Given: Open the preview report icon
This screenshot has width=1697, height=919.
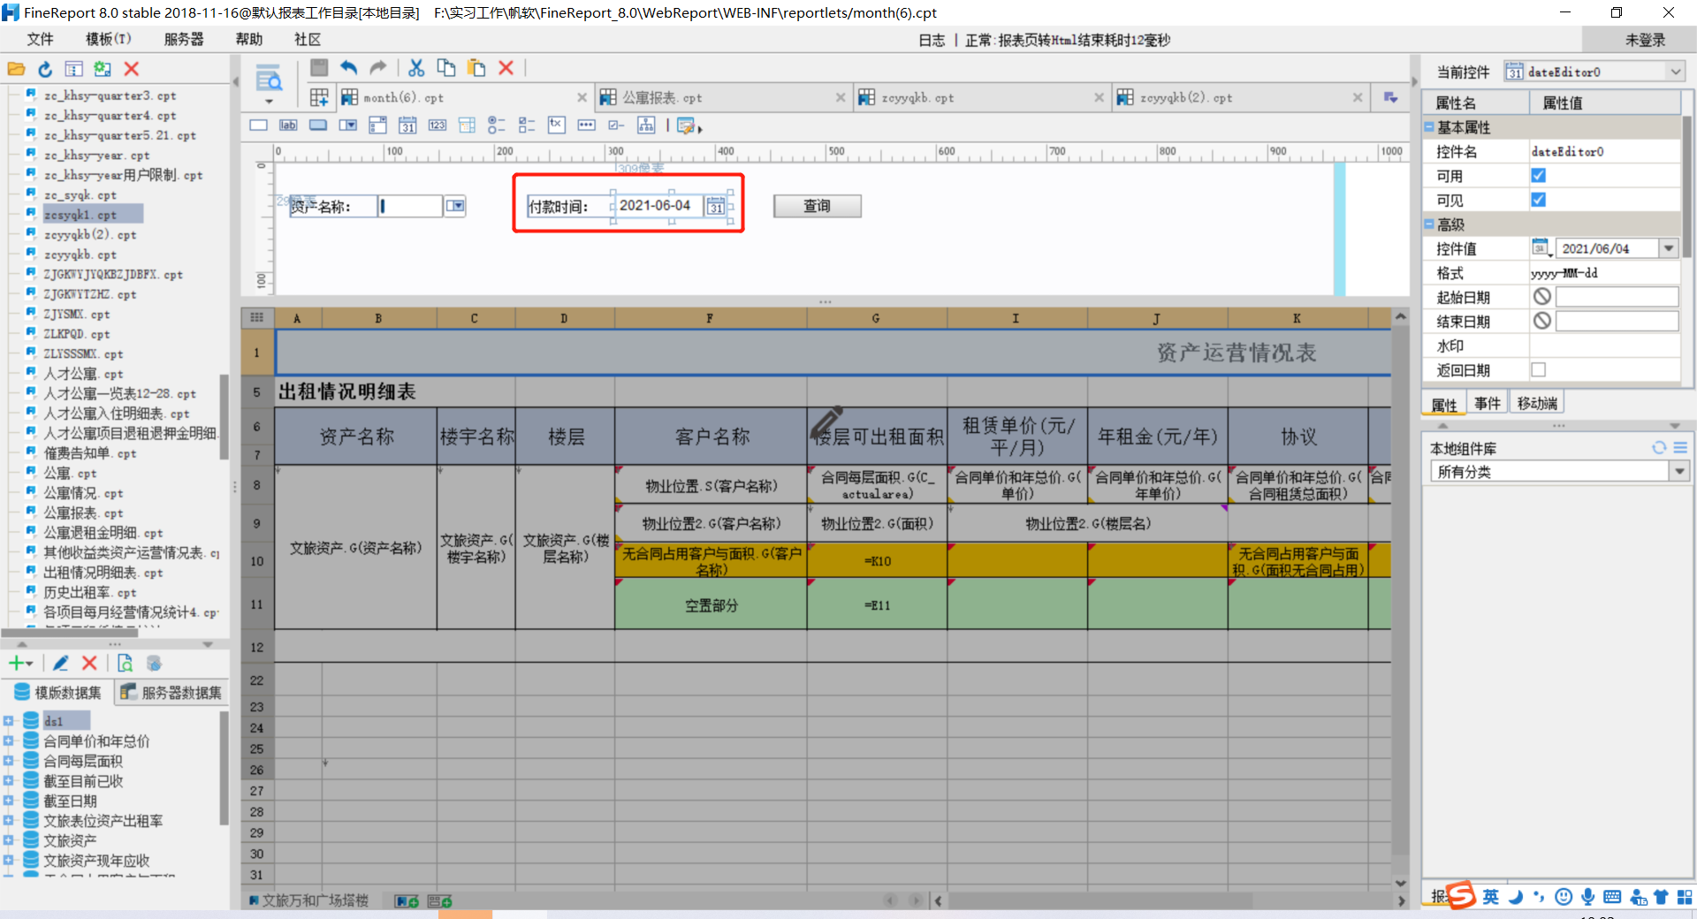Looking at the screenshot, I should click(268, 79).
